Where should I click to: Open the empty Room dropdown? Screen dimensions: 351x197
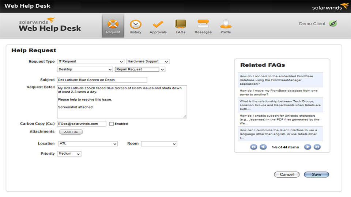[159, 144]
